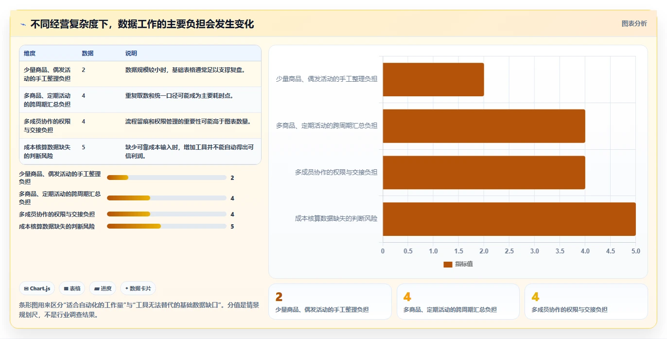Click the 数据 table column header
This screenshot has height=339, width=667.
tap(88, 54)
